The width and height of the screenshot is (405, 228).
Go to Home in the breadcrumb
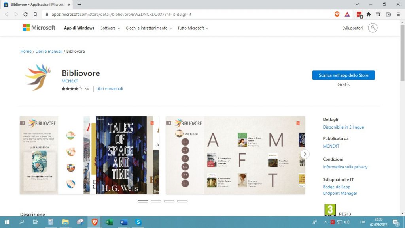click(26, 52)
